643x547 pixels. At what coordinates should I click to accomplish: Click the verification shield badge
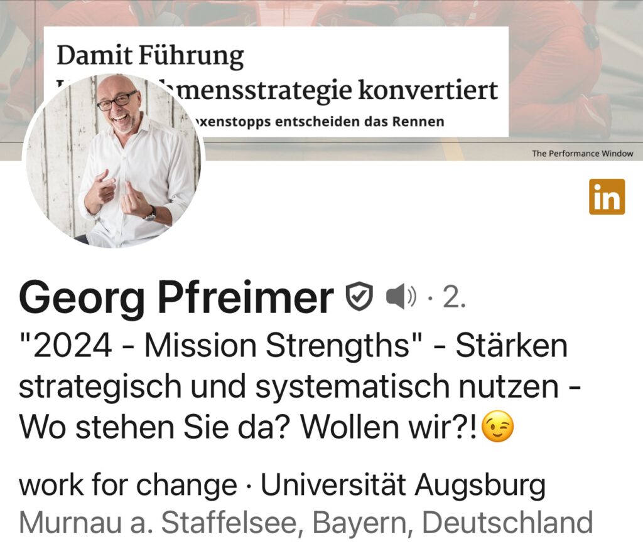(x=359, y=296)
